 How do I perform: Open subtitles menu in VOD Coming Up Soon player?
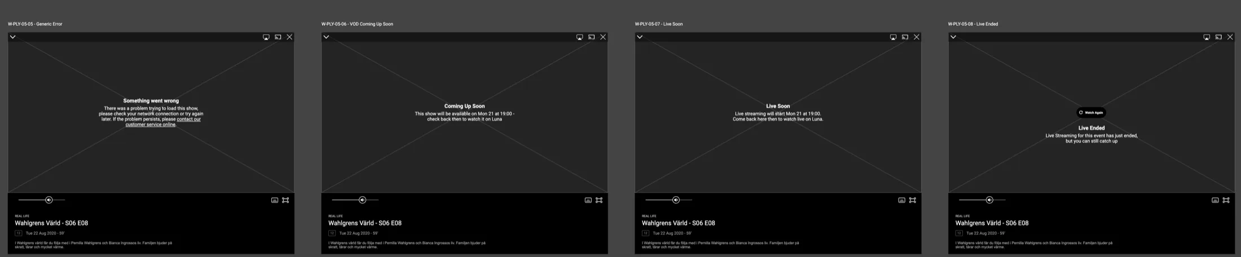[588, 200]
